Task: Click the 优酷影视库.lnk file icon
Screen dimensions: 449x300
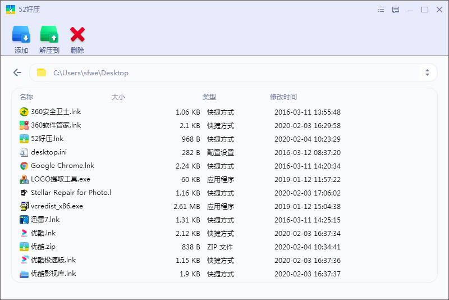Action: (x=24, y=274)
